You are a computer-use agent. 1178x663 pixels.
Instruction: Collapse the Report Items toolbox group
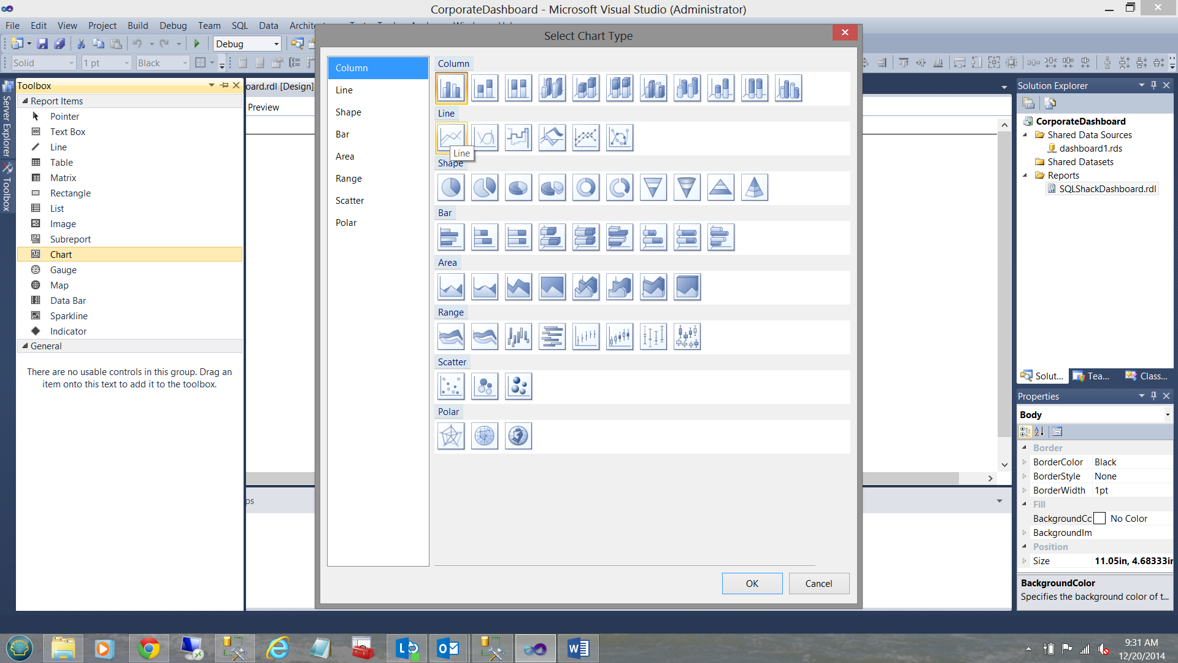[25, 101]
